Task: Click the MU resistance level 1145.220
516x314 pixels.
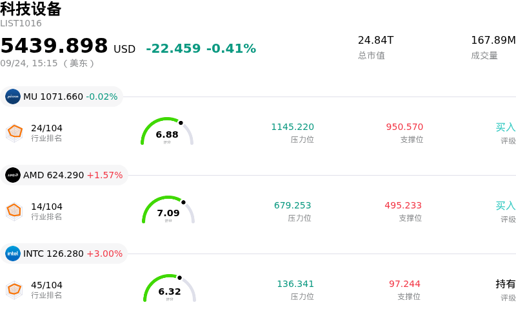Action: click(293, 127)
